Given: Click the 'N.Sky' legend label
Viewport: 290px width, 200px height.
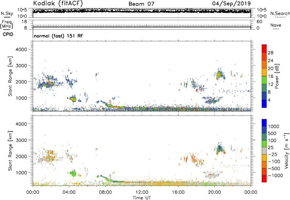Looking at the screenshot, I should point(7,13).
